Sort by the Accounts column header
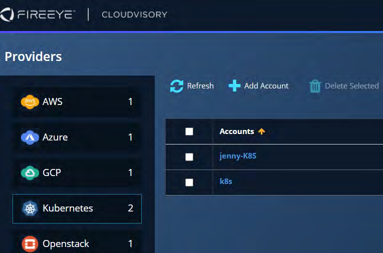Image resolution: width=383 pixels, height=253 pixels. [x=237, y=131]
